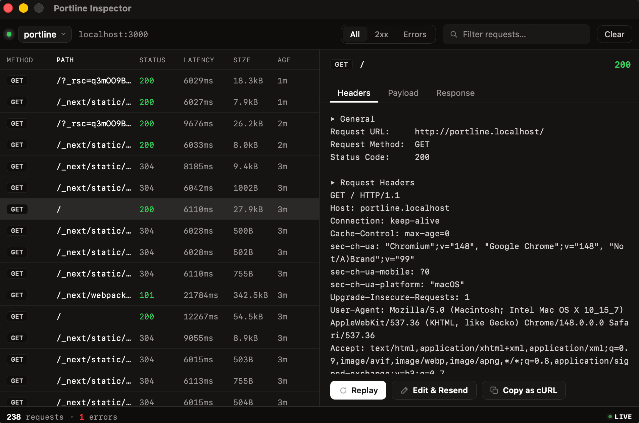Select the request sized 500B
This screenshot has width=639, height=423.
pyautogui.click(x=159, y=231)
